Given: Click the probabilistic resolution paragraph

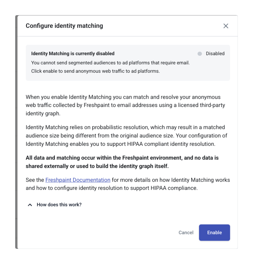Looking at the screenshot, I should [125, 127].
